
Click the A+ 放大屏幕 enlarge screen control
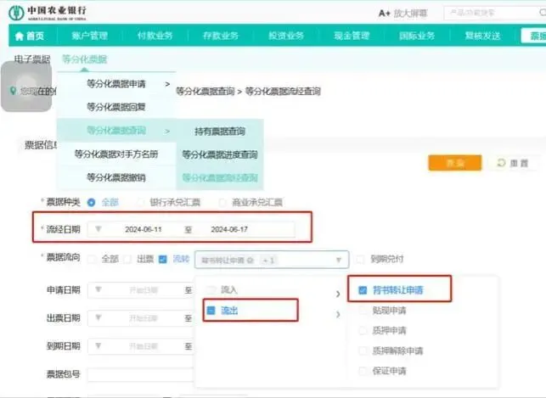(402, 14)
